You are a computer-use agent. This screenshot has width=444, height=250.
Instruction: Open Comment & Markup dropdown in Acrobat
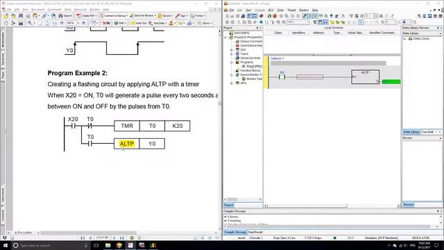[x=113, y=16]
